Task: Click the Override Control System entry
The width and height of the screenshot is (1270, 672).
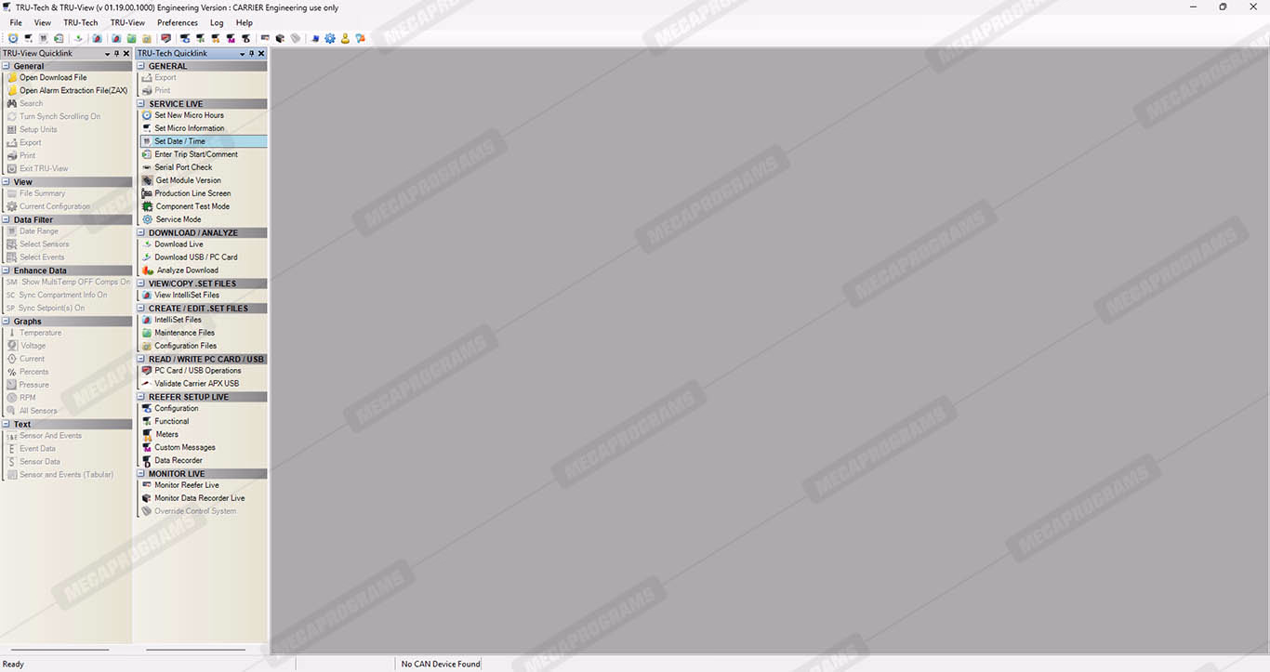Action: 195,511
